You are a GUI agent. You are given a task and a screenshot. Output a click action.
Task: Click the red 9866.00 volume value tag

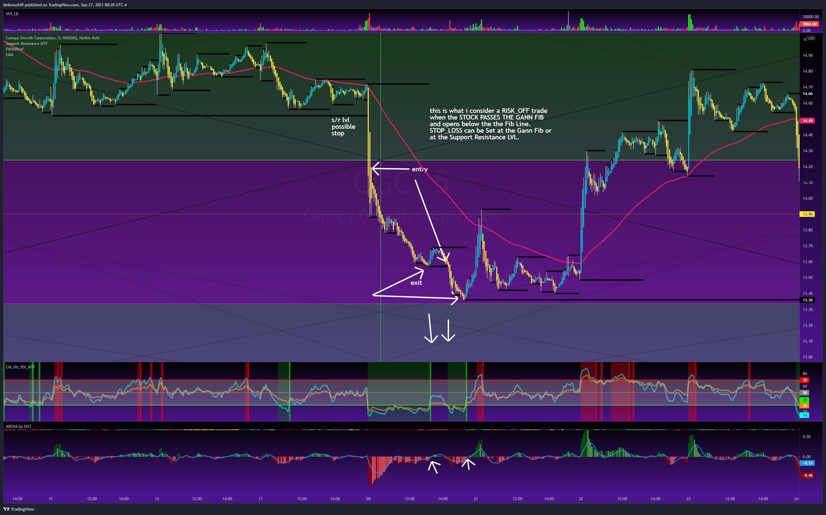tap(809, 24)
